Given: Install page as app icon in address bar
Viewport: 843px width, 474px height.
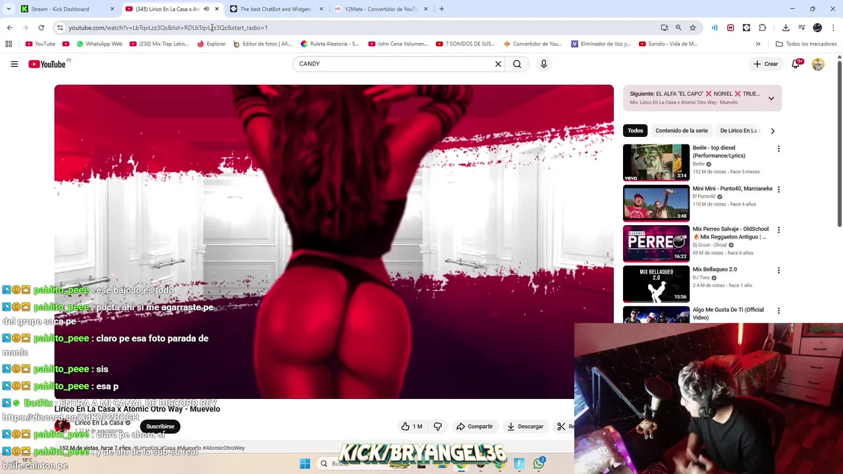Looking at the screenshot, I should coord(665,28).
